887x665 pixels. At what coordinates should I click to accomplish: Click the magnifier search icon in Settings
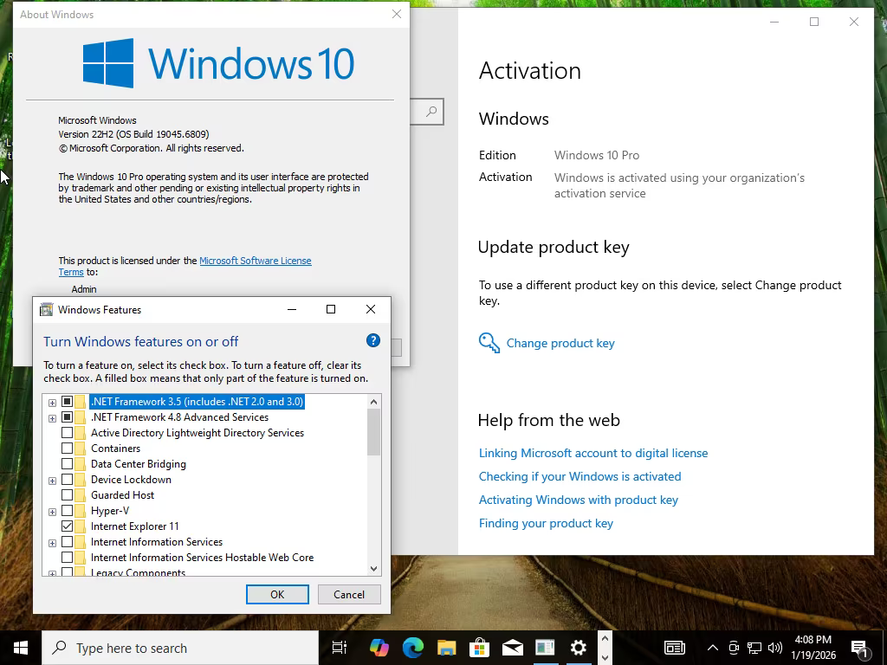click(x=431, y=112)
